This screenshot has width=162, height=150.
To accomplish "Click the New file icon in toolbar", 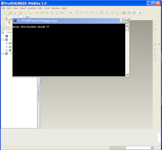I will tap(5, 13).
